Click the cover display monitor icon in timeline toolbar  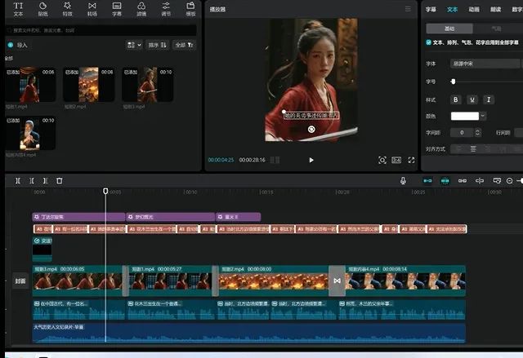(497, 181)
